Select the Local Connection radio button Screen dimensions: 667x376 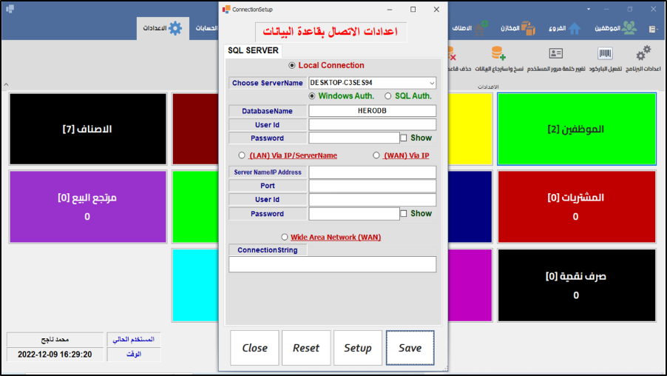[292, 65]
